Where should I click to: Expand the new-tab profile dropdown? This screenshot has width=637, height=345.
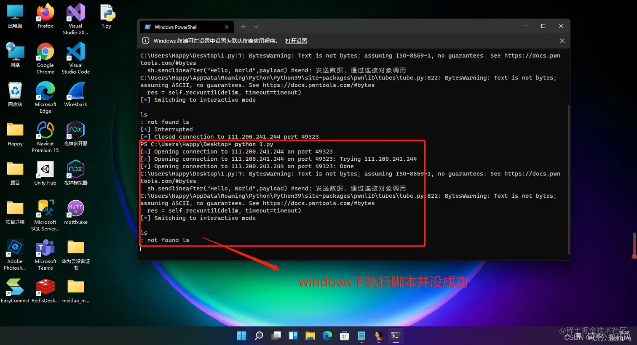tap(256, 27)
